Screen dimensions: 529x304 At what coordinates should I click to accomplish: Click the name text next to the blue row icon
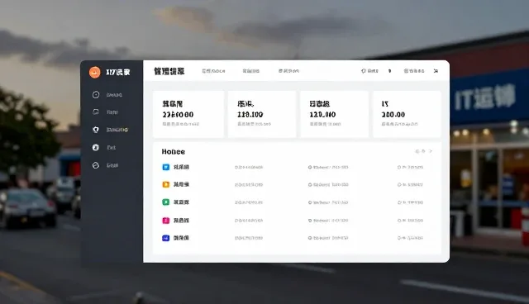click(x=181, y=167)
